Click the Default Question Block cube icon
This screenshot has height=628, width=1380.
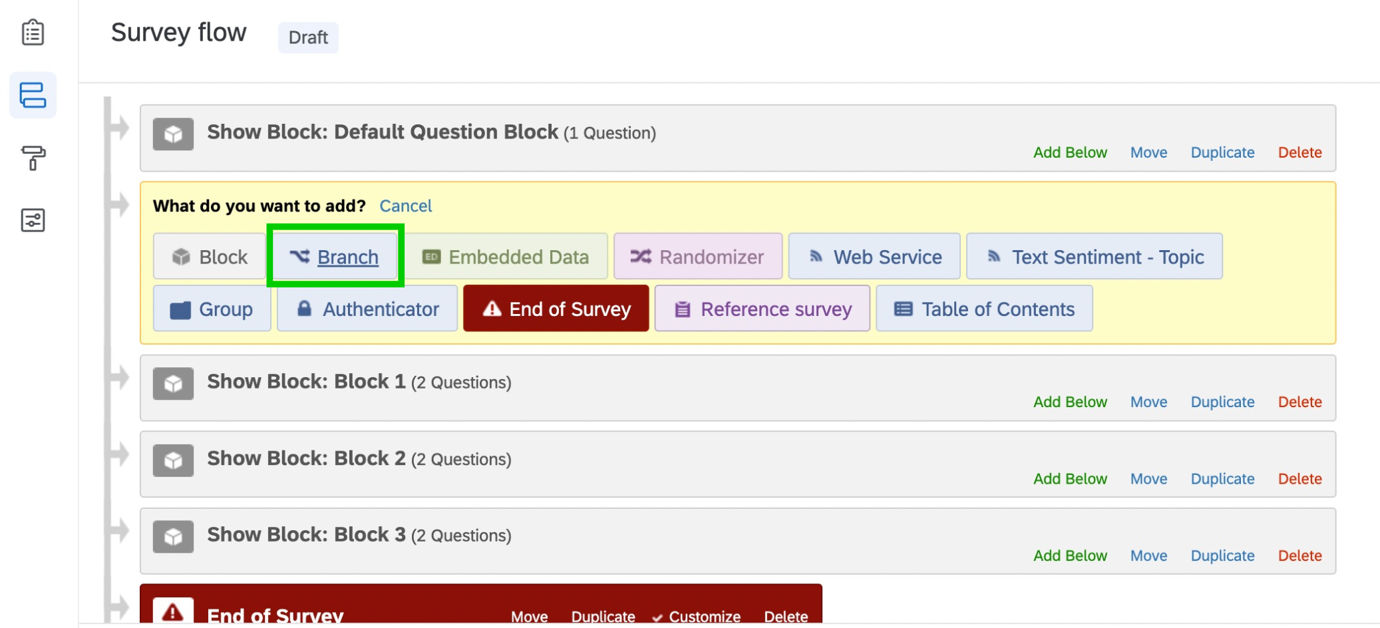point(173,134)
